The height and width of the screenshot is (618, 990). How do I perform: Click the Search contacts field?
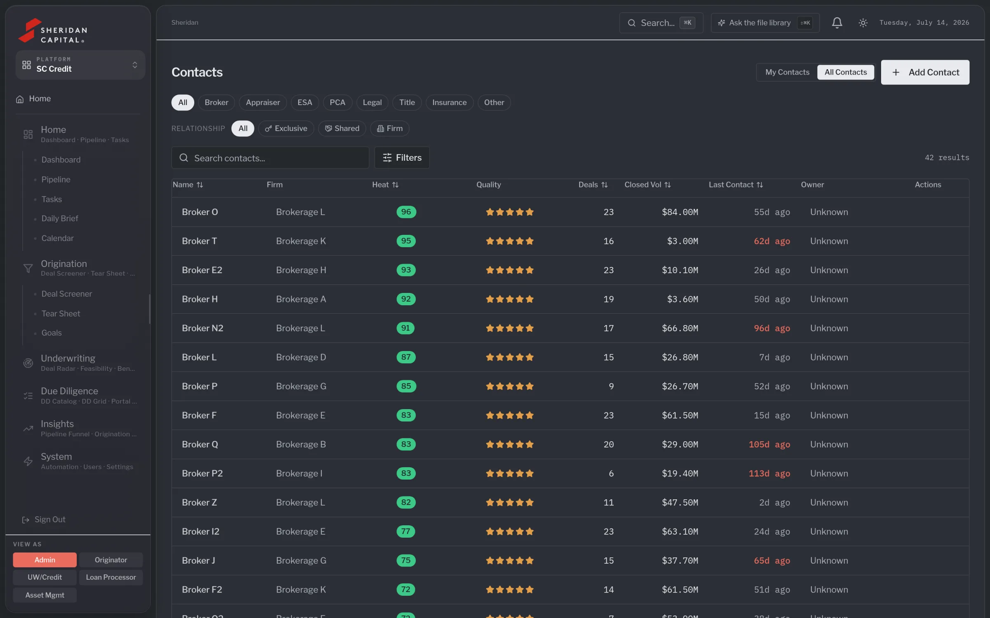(x=270, y=158)
